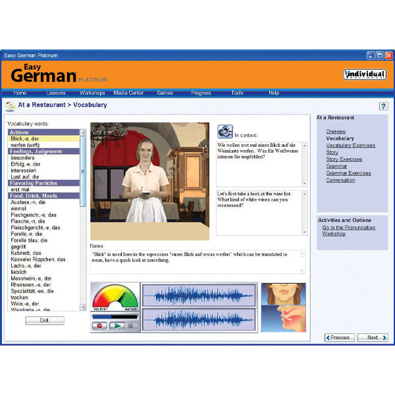
Task: Click the tourist-native pronunciation gauge
Action: tap(115, 298)
